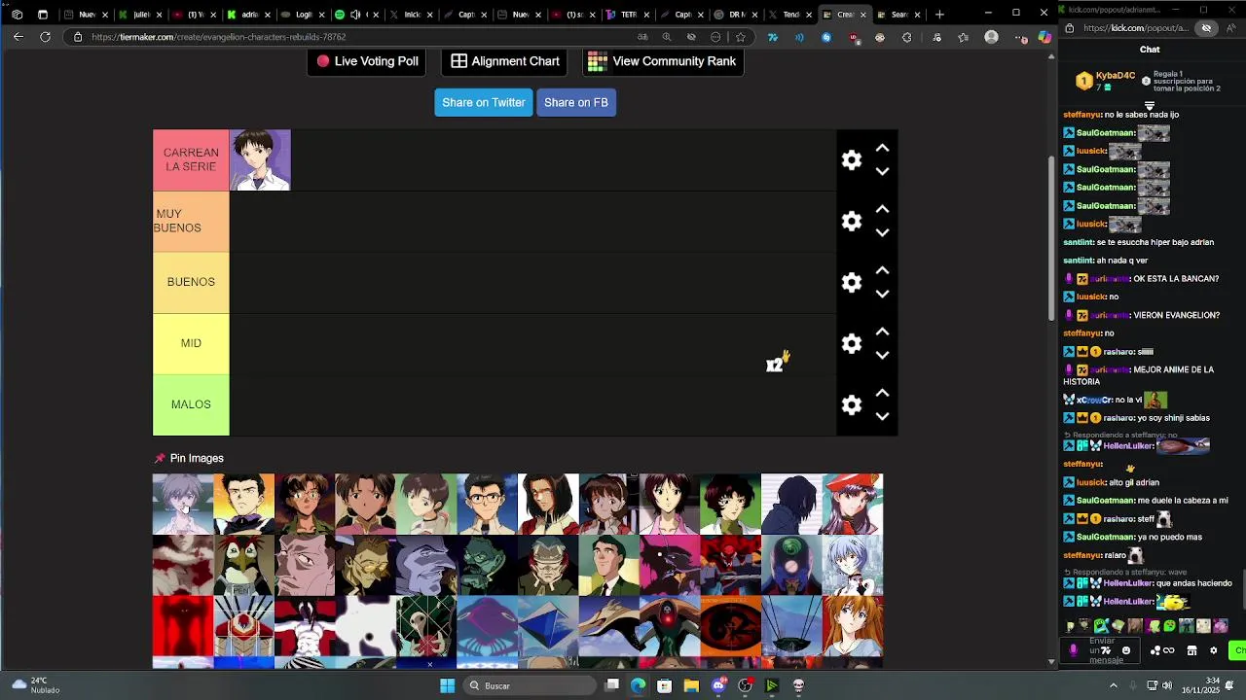
Task: Open settings gear for CARREAN LA SERIE tier
Action: pyautogui.click(x=852, y=160)
